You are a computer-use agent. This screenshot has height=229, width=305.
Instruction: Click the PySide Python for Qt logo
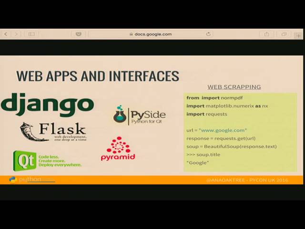tap(139, 115)
